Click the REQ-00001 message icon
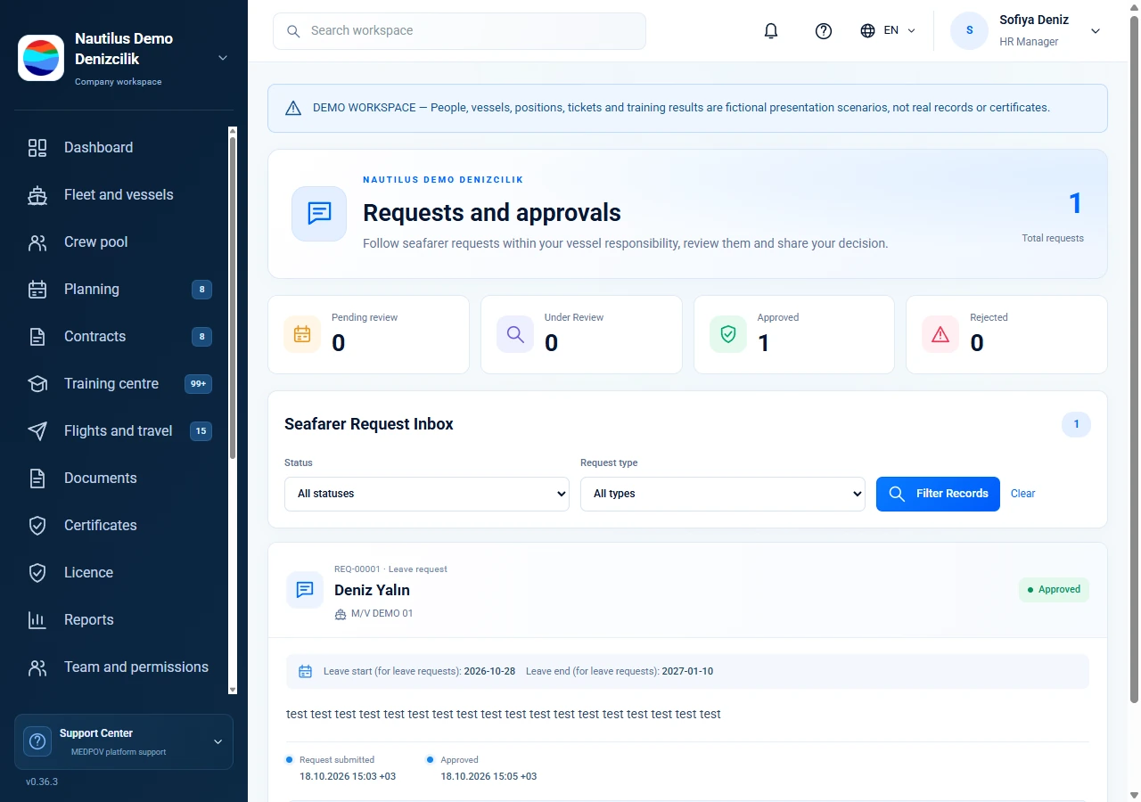Image resolution: width=1141 pixels, height=802 pixels. (x=305, y=590)
